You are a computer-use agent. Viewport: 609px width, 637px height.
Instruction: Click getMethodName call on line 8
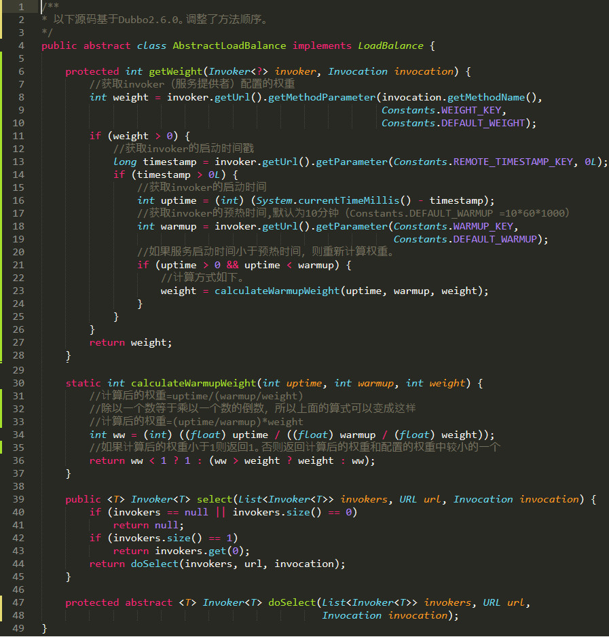pyautogui.click(x=486, y=97)
